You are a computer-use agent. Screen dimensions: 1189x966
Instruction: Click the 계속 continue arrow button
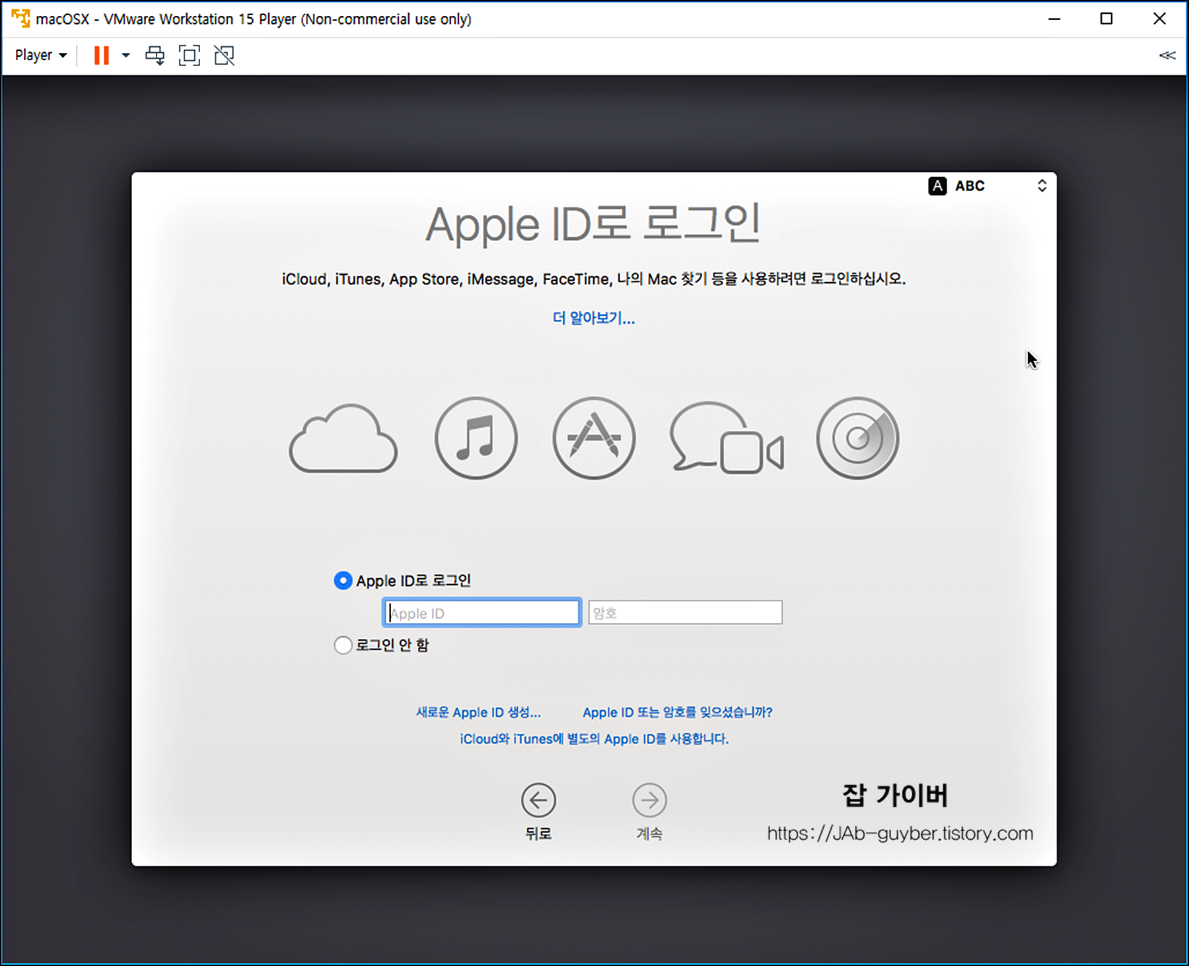tap(649, 800)
